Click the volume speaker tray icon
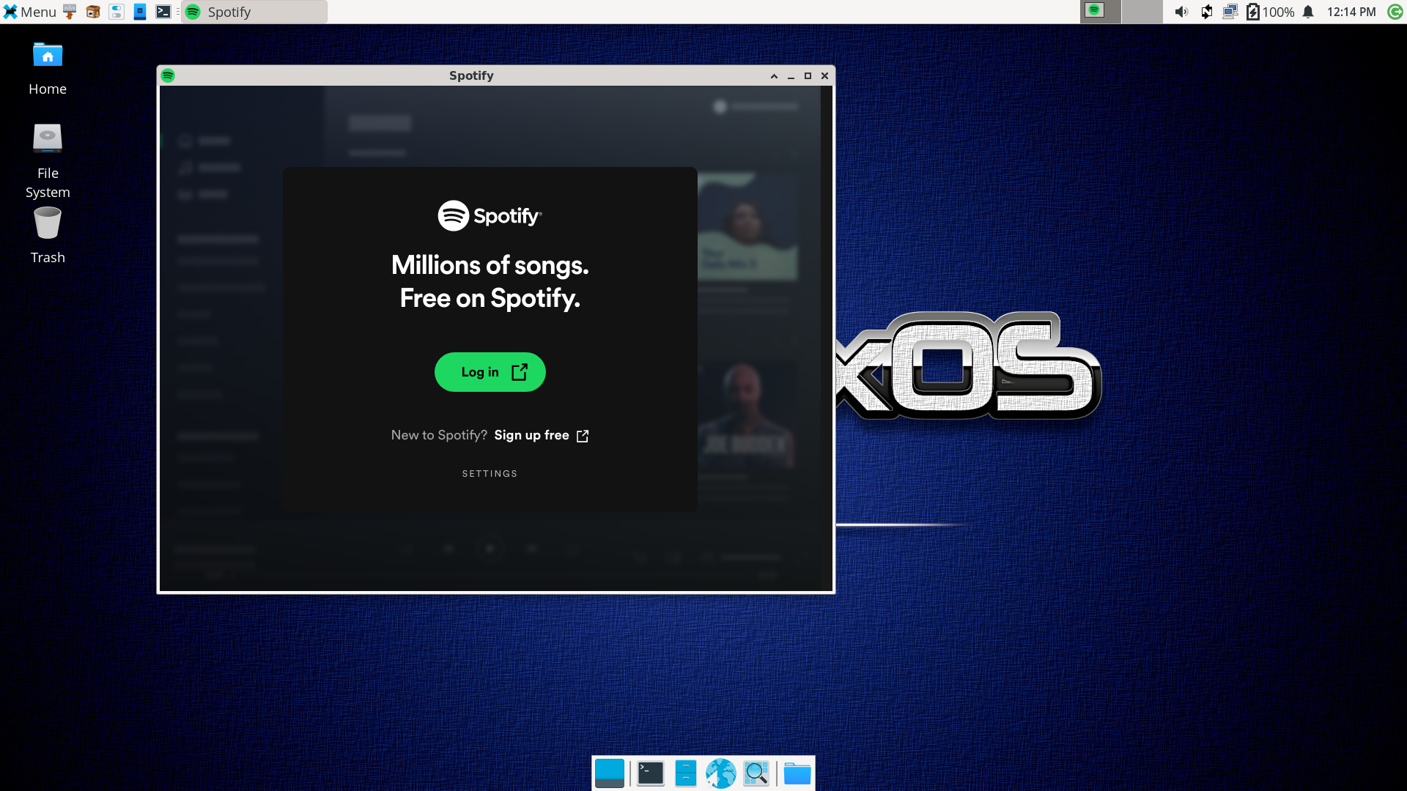This screenshot has height=791, width=1407. (1181, 12)
